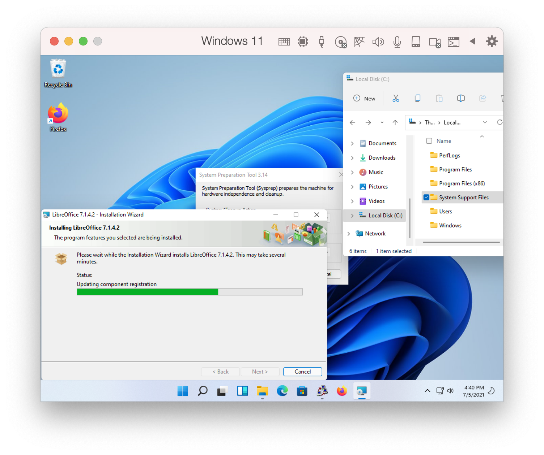Click the microphone icon in VM toolbar

click(x=397, y=42)
